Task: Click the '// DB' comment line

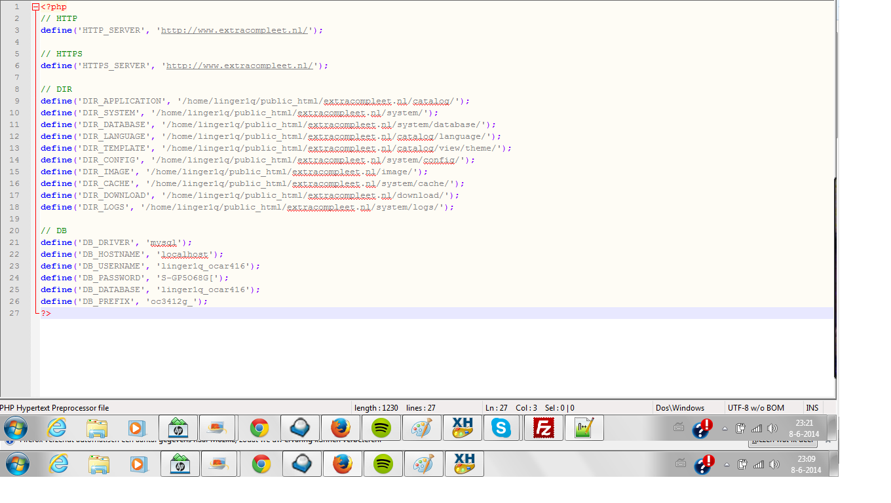Action: [54, 231]
